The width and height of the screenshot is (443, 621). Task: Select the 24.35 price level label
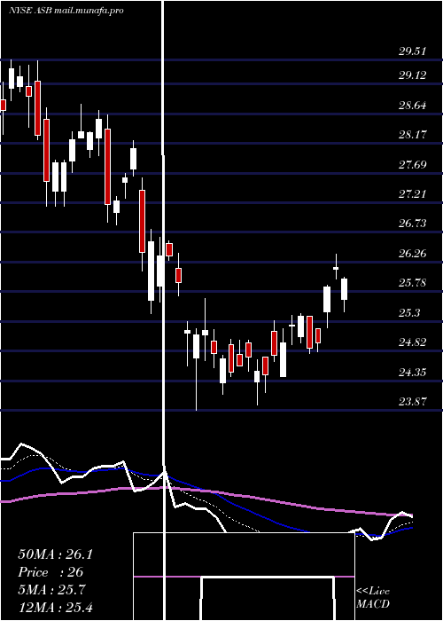coord(413,373)
